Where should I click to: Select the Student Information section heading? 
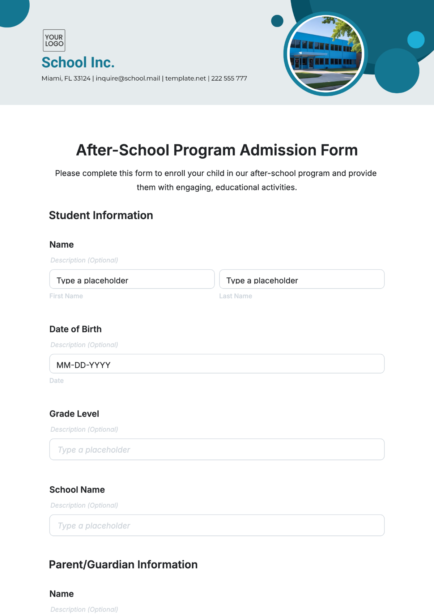coord(101,215)
